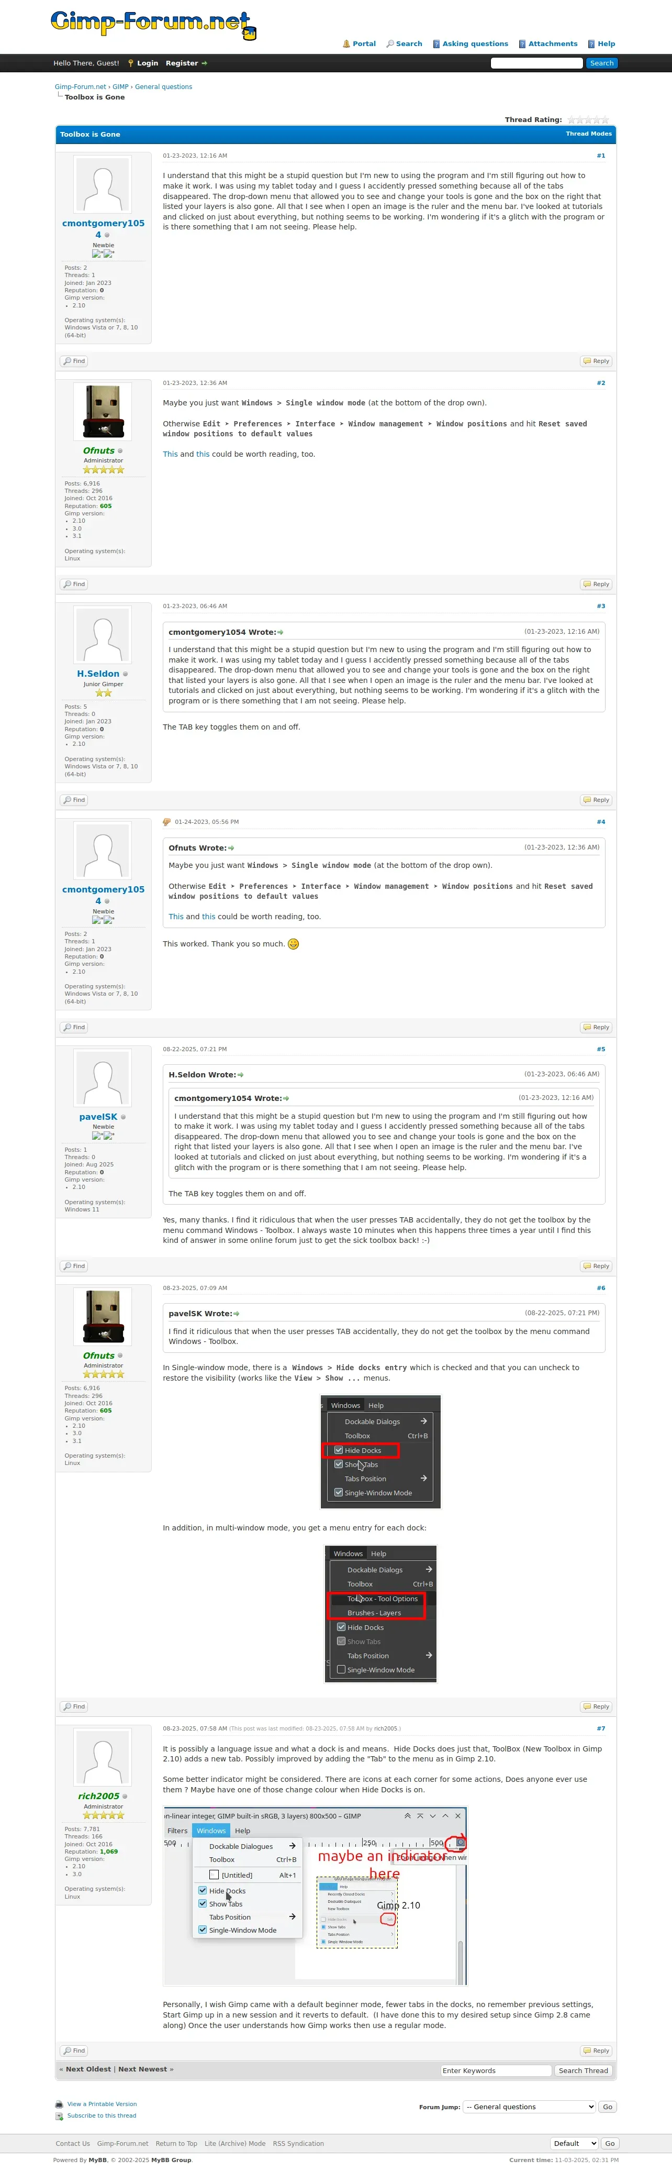Reply to post #7

pyautogui.click(x=596, y=2052)
